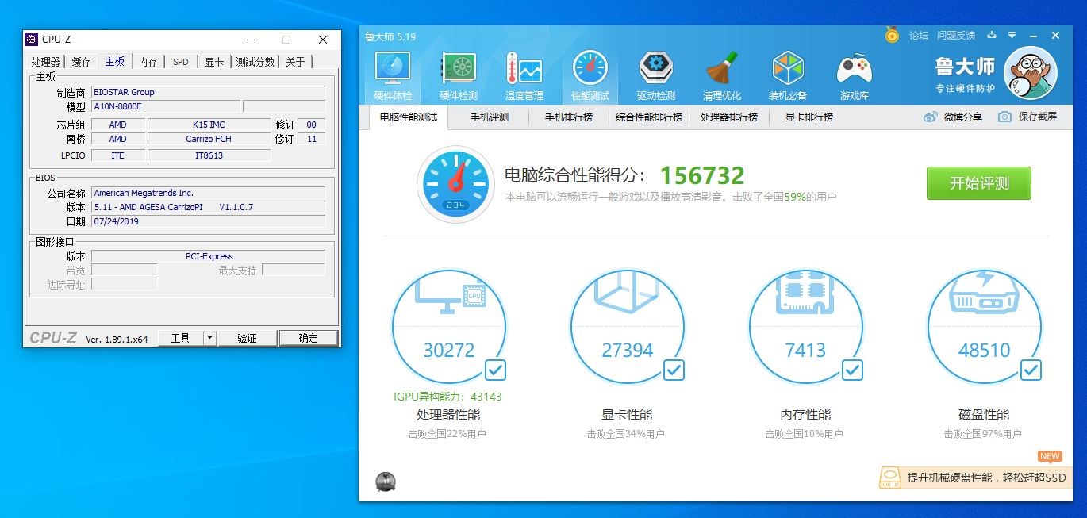Click the graphics card circle showing 27394
Image resolution: width=1087 pixels, height=518 pixels.
pyautogui.click(x=627, y=326)
